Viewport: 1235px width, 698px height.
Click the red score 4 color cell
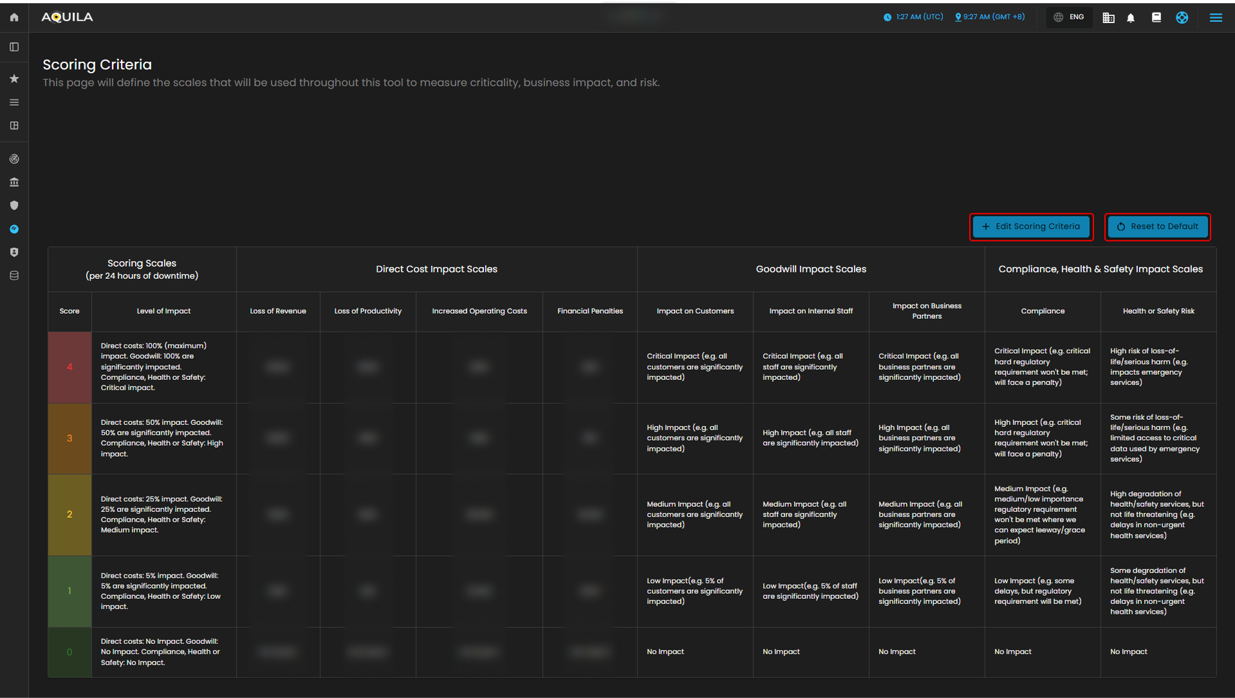pyautogui.click(x=70, y=367)
